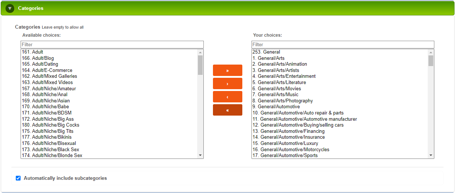
Task: Click the Available choices scrollbar thumb
Action: 200,65
